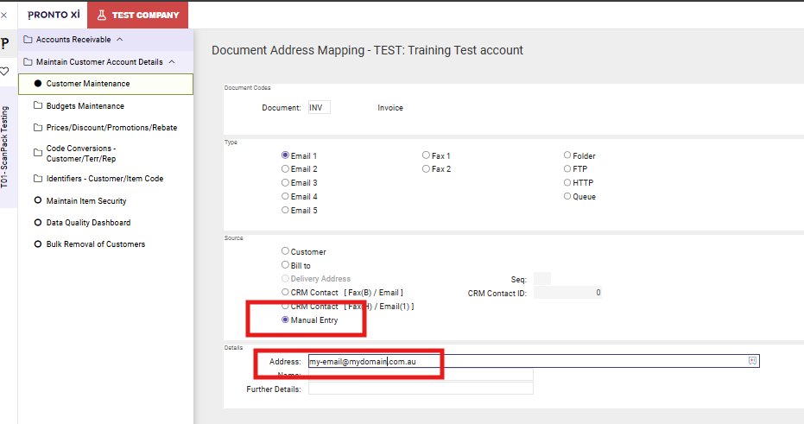804x424 pixels.
Task: Click the lookup icon in the Address field
Action: [752, 361]
